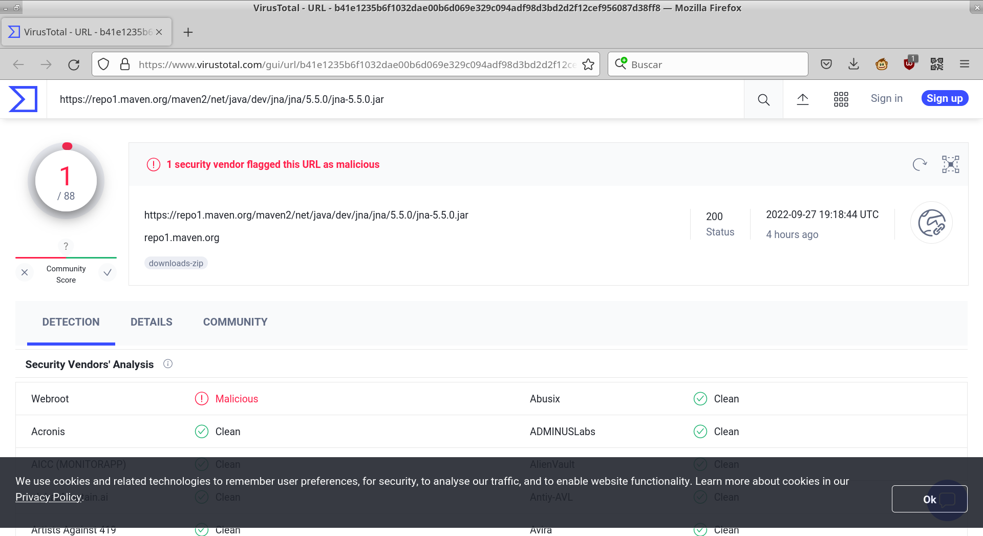Bookmark the page with the star icon
This screenshot has width=983, height=536.
pyautogui.click(x=588, y=64)
